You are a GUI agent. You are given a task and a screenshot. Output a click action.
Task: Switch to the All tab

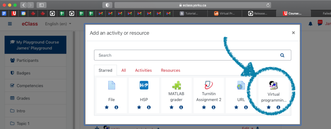(x=124, y=70)
